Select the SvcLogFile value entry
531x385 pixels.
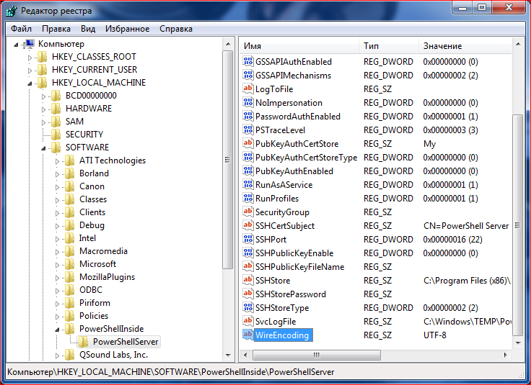(x=275, y=322)
